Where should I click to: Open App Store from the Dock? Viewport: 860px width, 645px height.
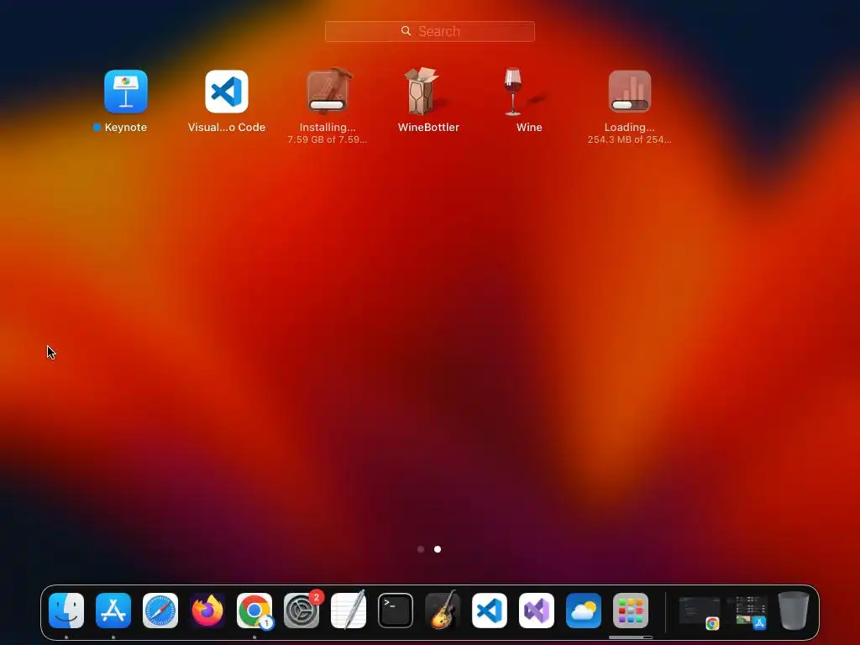pyautogui.click(x=113, y=611)
